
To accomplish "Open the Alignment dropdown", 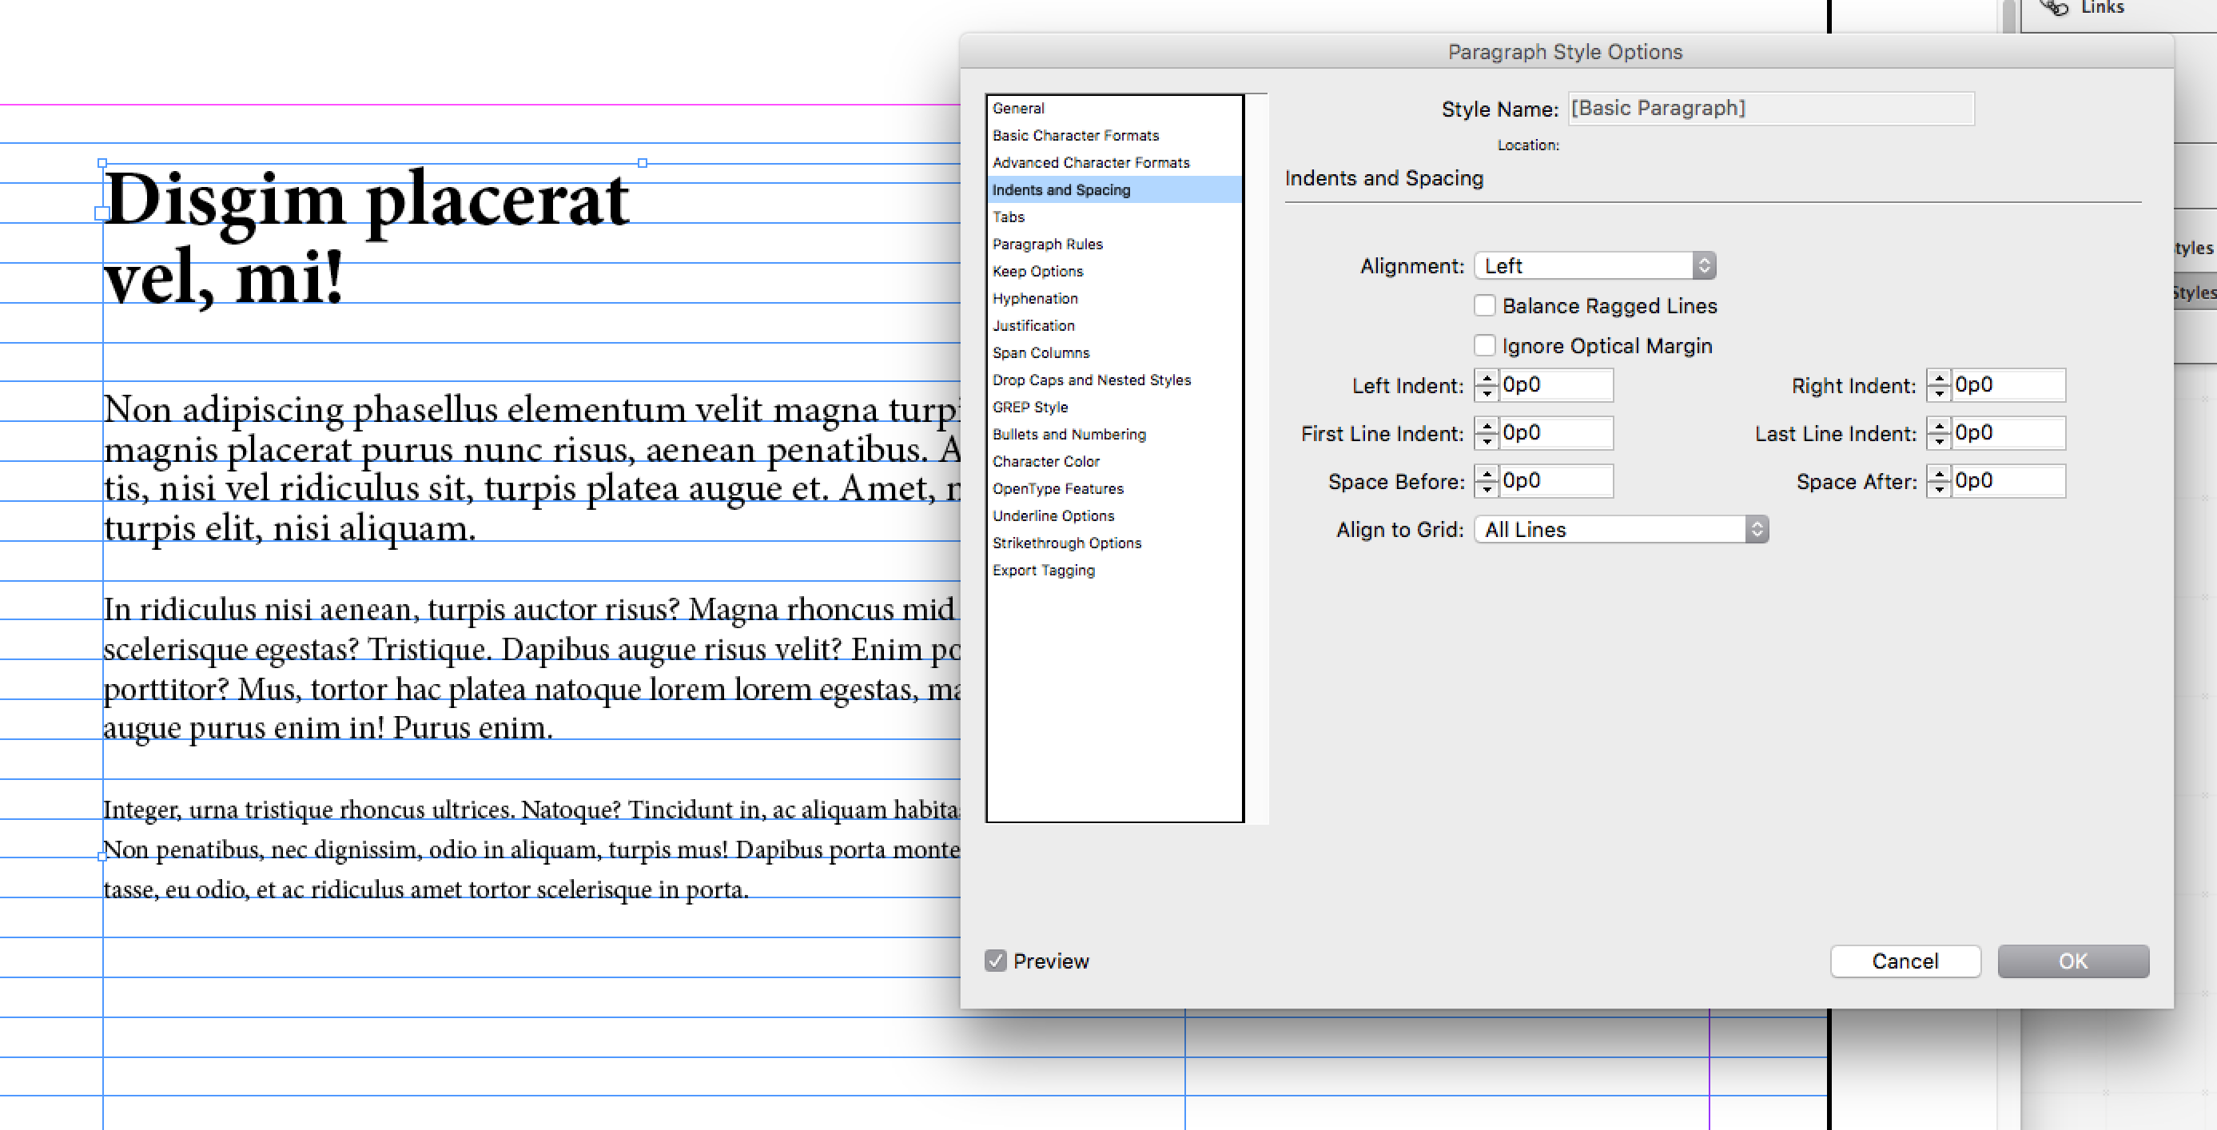I will 1594,266.
